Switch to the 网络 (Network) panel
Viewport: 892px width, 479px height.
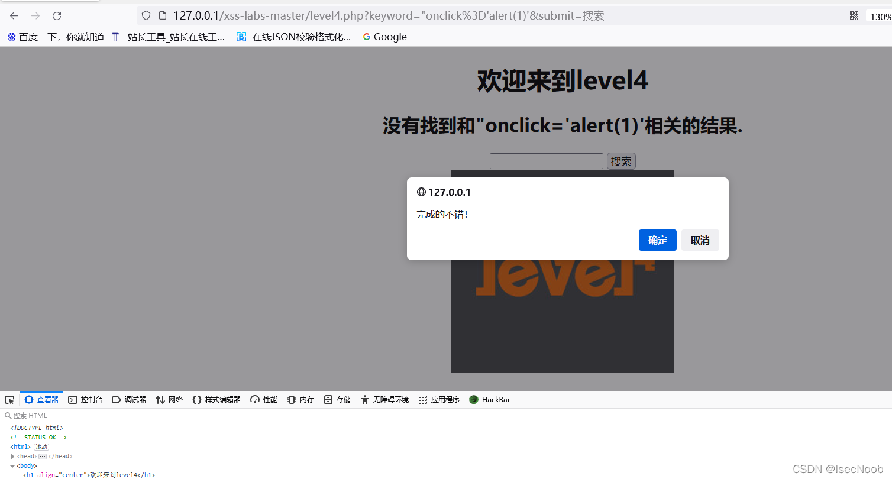[x=169, y=399]
